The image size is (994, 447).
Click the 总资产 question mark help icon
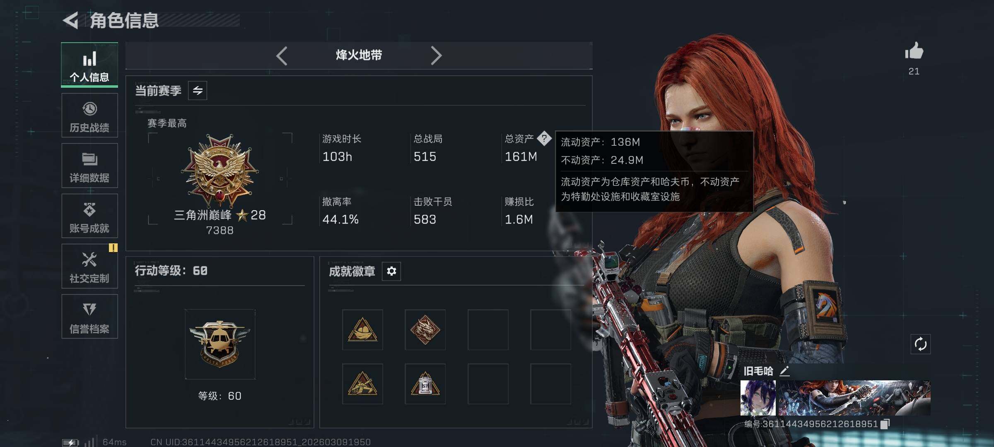544,138
